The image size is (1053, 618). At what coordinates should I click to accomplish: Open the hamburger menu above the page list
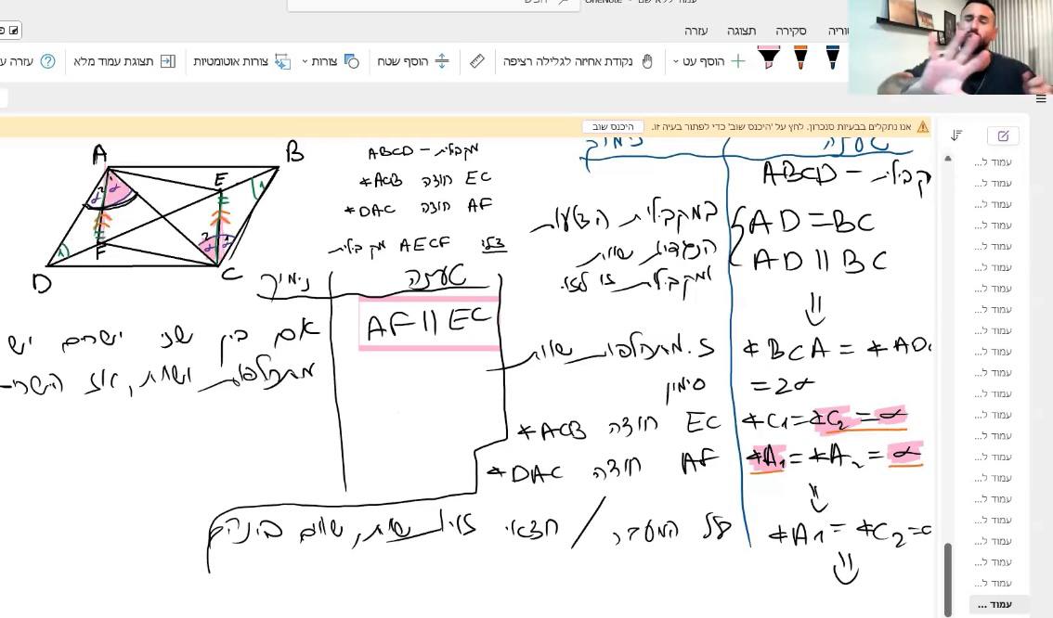[x=1041, y=99]
